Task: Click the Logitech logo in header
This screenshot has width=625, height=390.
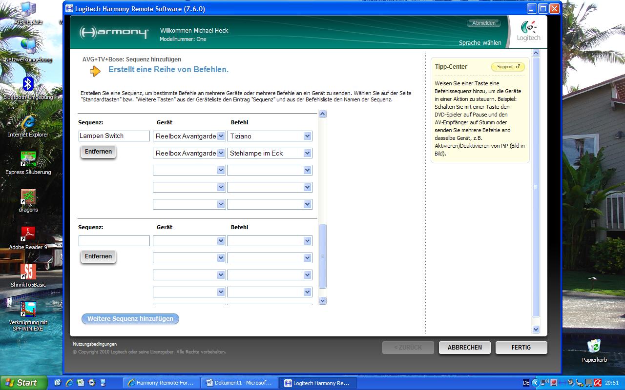Action: click(529, 31)
